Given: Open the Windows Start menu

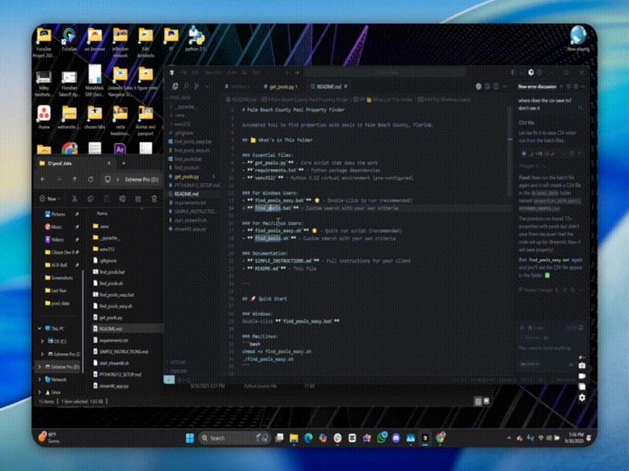Looking at the screenshot, I should 190,438.
